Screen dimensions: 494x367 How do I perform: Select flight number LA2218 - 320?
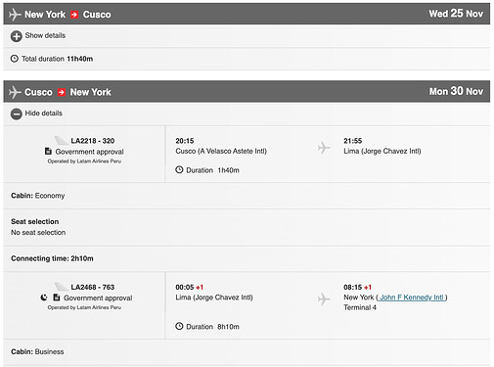pos(93,141)
